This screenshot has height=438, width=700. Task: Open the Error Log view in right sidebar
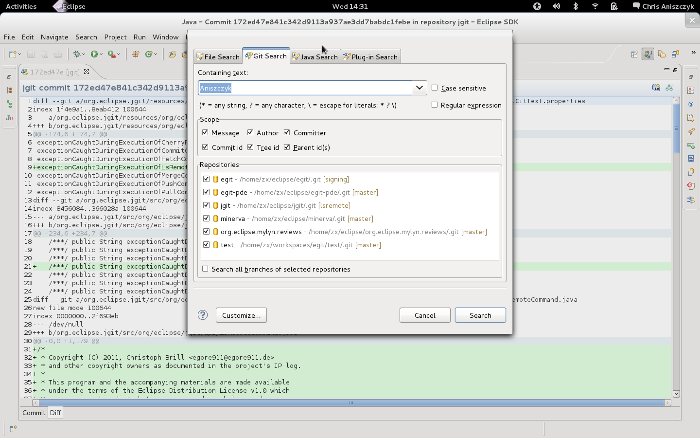[x=691, y=186]
